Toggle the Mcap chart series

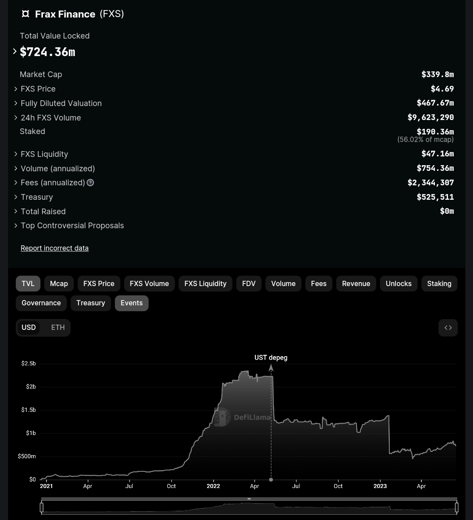pos(59,283)
